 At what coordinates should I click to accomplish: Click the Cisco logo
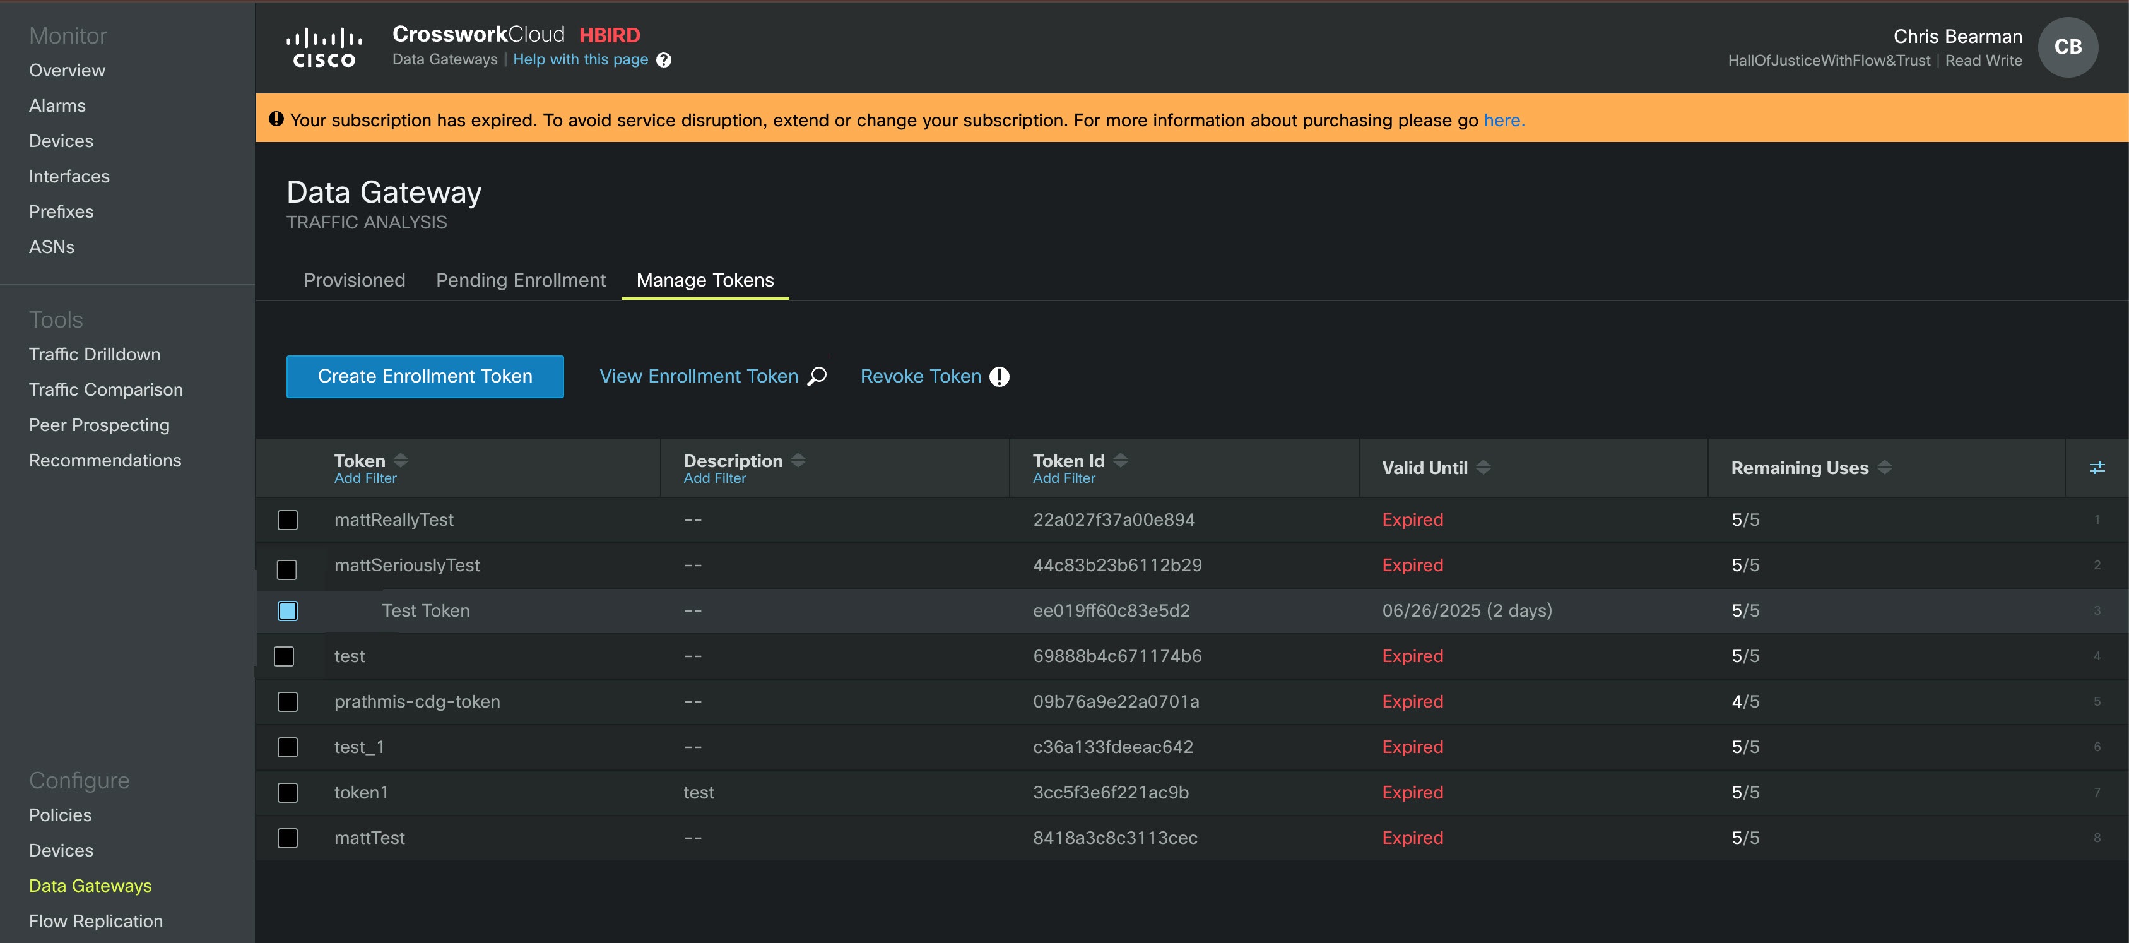(x=324, y=47)
